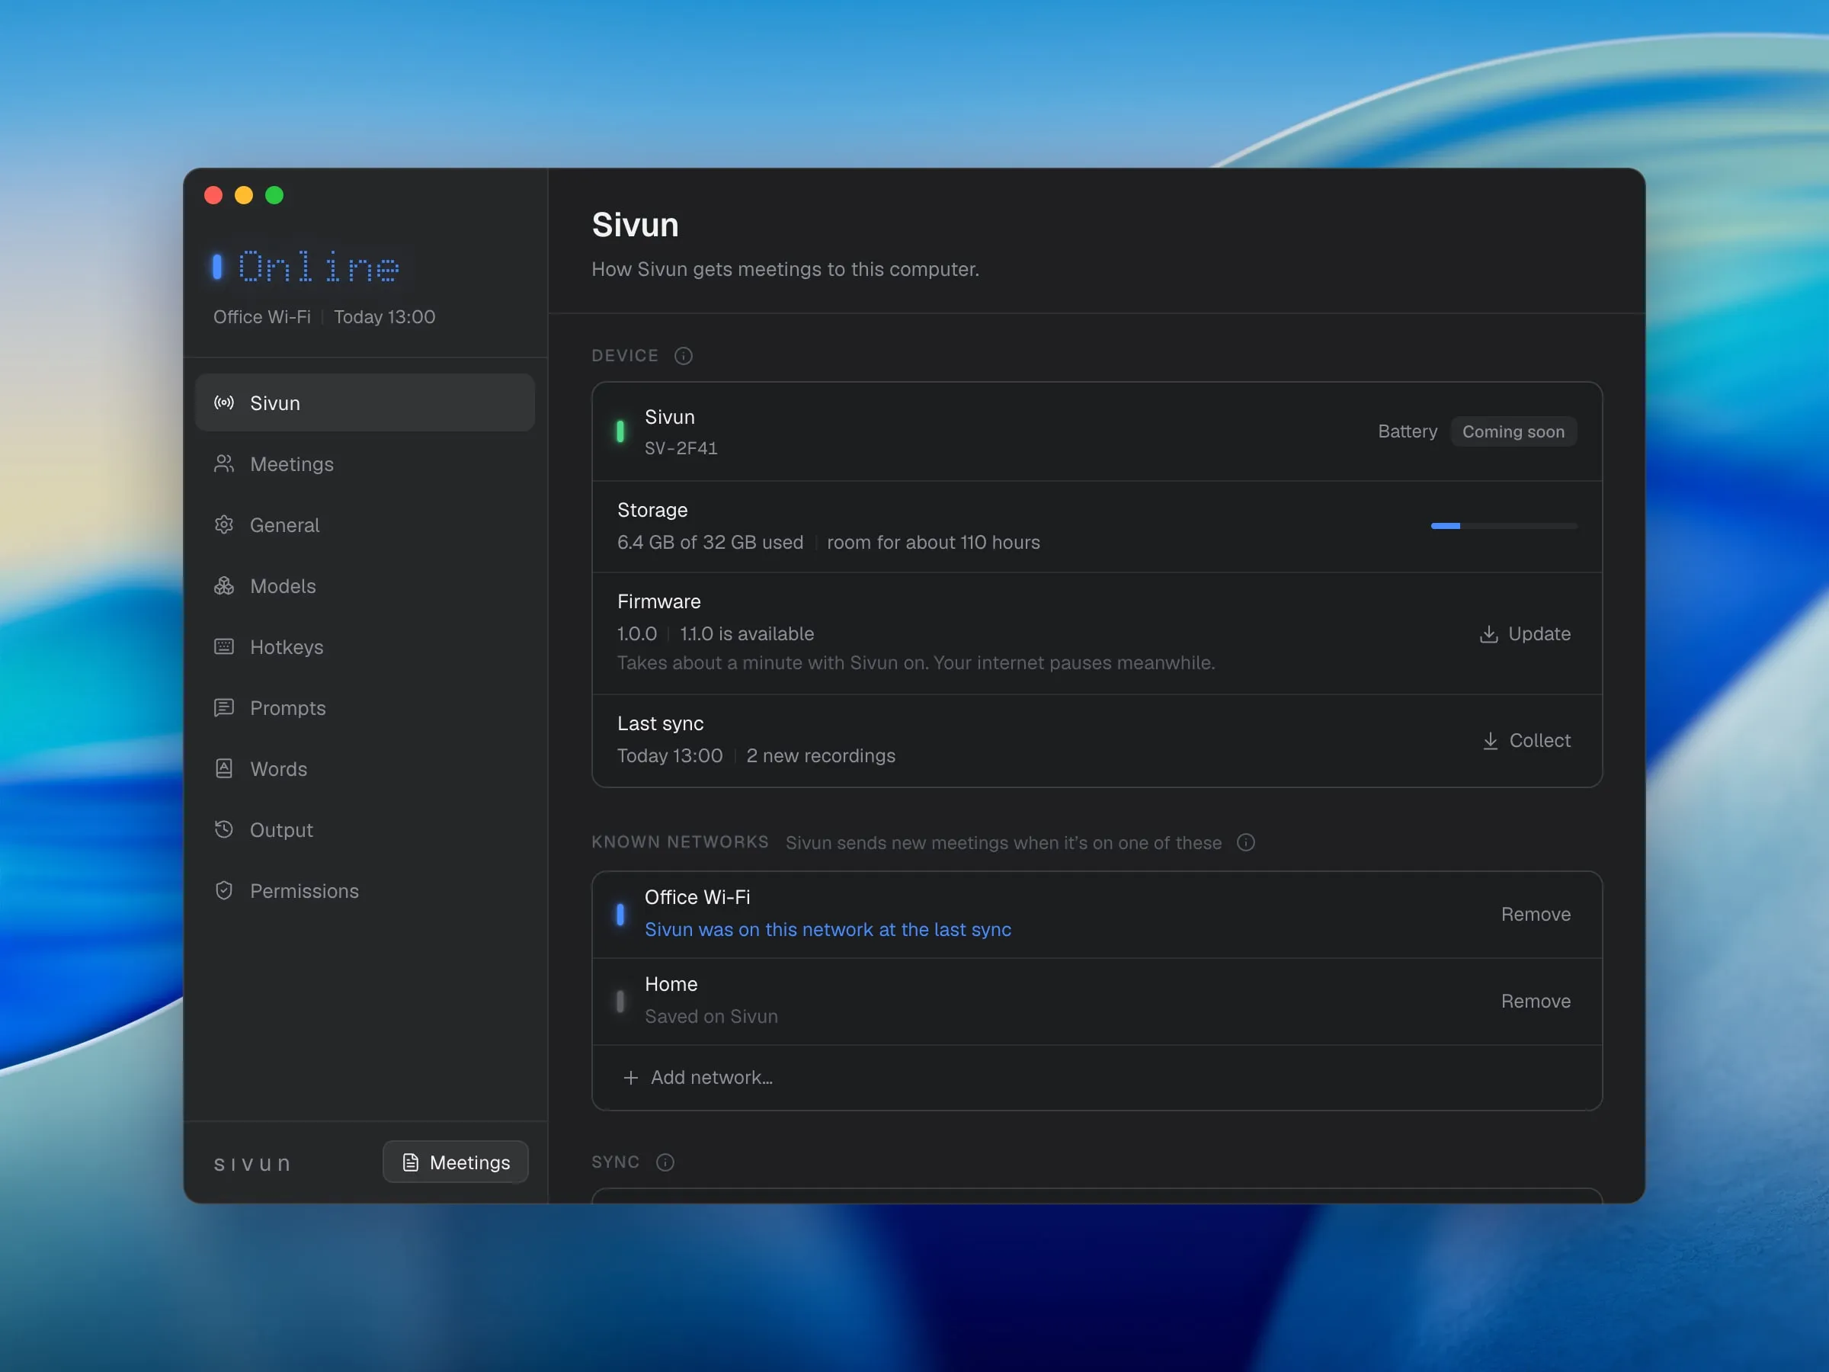Screen dimensions: 1829x1372
Task: Open the Hotkeys settings section
Action: [x=364, y=646]
